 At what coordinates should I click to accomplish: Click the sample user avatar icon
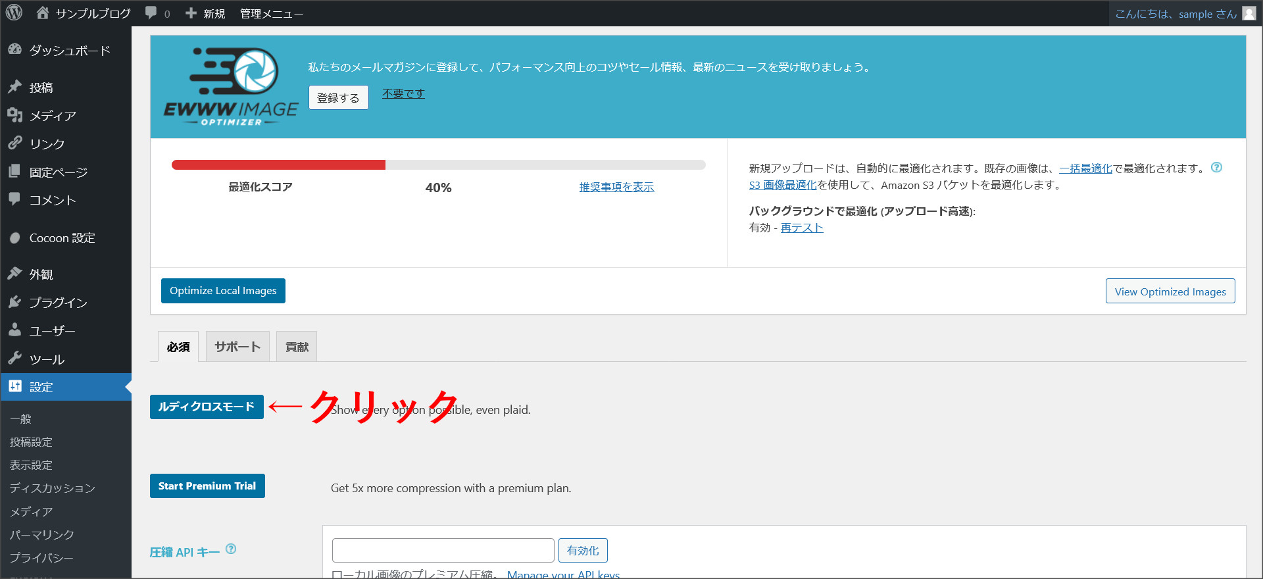[x=1249, y=13]
